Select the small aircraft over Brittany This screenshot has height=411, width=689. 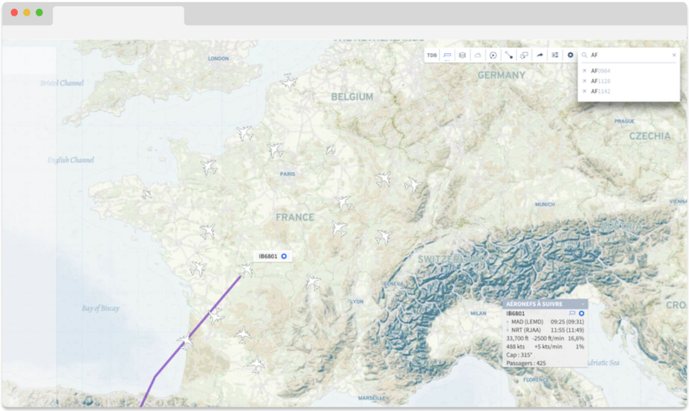147,194
